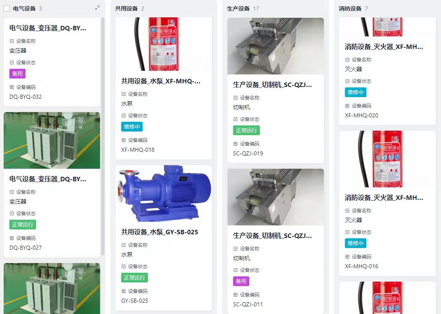Select the 生产设备 column header

[238, 8]
